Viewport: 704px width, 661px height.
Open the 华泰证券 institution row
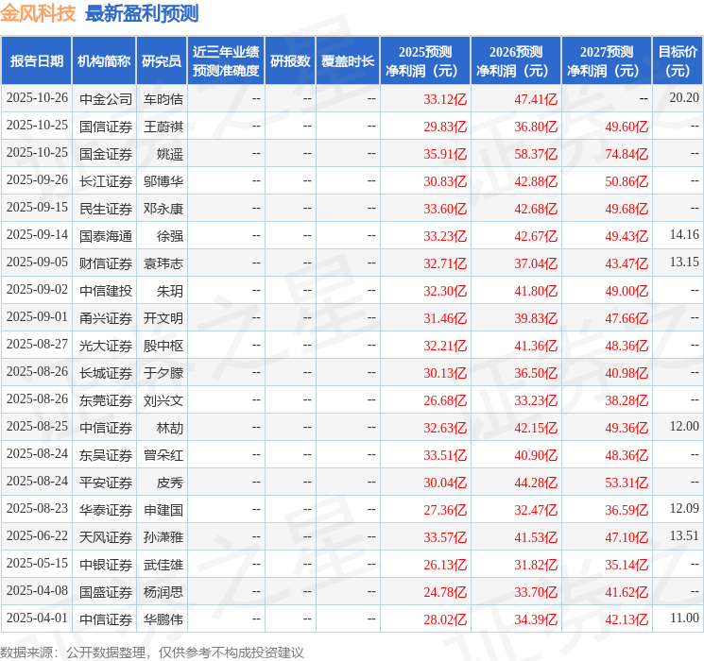tap(106, 509)
